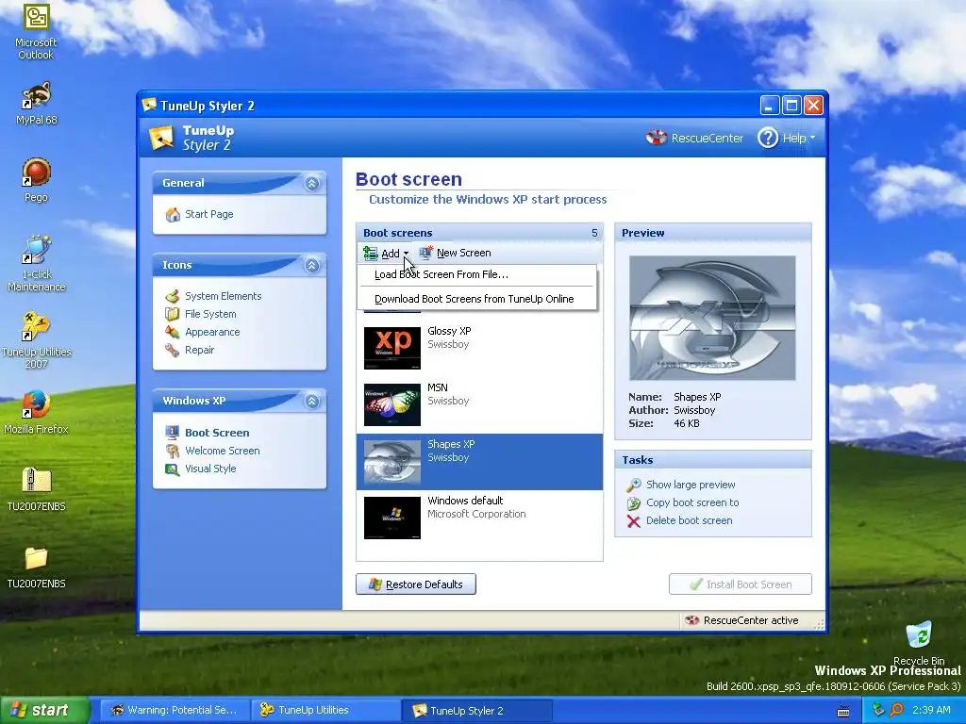966x724 pixels.
Task: Click New Screen toolbar label
Action: [x=464, y=253]
